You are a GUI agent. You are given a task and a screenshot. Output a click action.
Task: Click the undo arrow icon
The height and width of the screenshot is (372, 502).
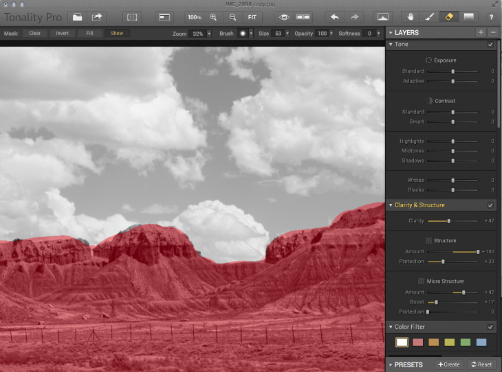[334, 16]
